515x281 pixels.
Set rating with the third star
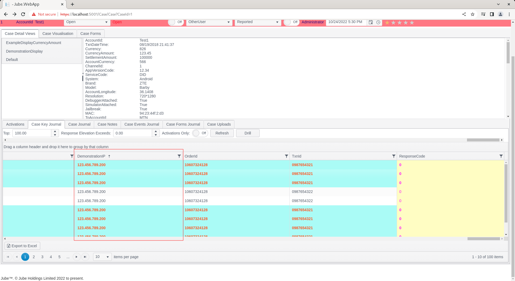(x=400, y=23)
